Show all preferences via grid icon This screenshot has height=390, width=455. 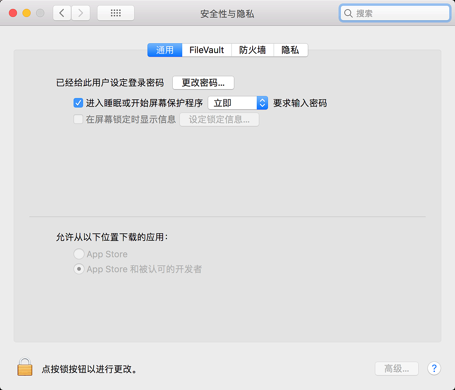pos(116,13)
